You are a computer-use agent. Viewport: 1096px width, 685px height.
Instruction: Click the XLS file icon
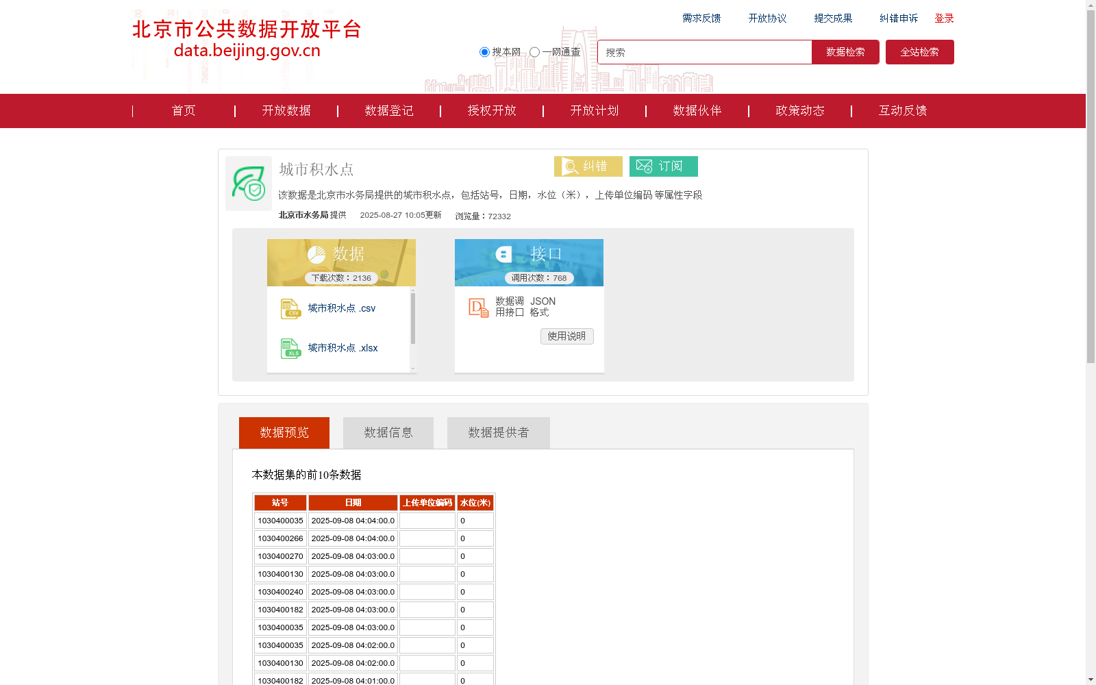290,349
